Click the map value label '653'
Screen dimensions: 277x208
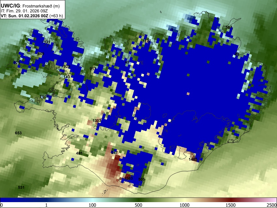tap(18, 133)
